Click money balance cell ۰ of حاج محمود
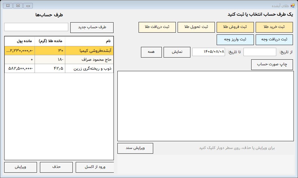This screenshot has height=178, width=298. point(20,60)
